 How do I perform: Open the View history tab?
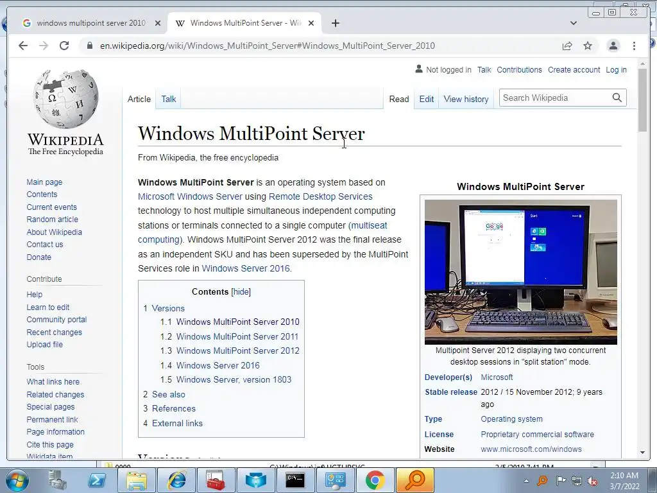tap(466, 99)
